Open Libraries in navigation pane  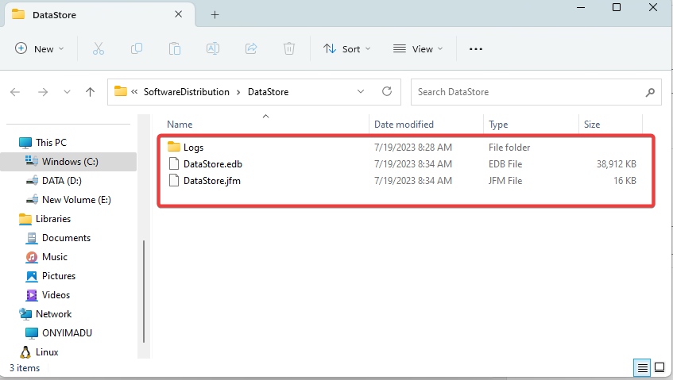pyautogui.click(x=53, y=219)
